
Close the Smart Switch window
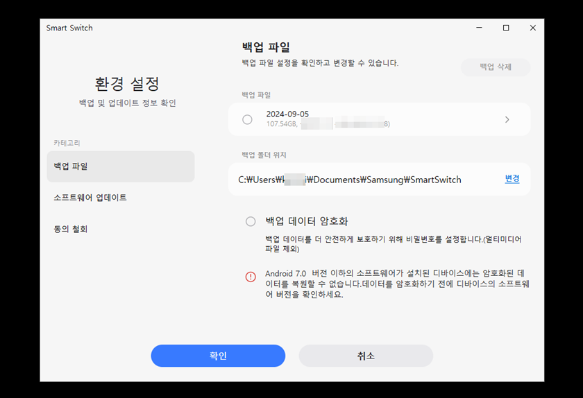click(533, 28)
